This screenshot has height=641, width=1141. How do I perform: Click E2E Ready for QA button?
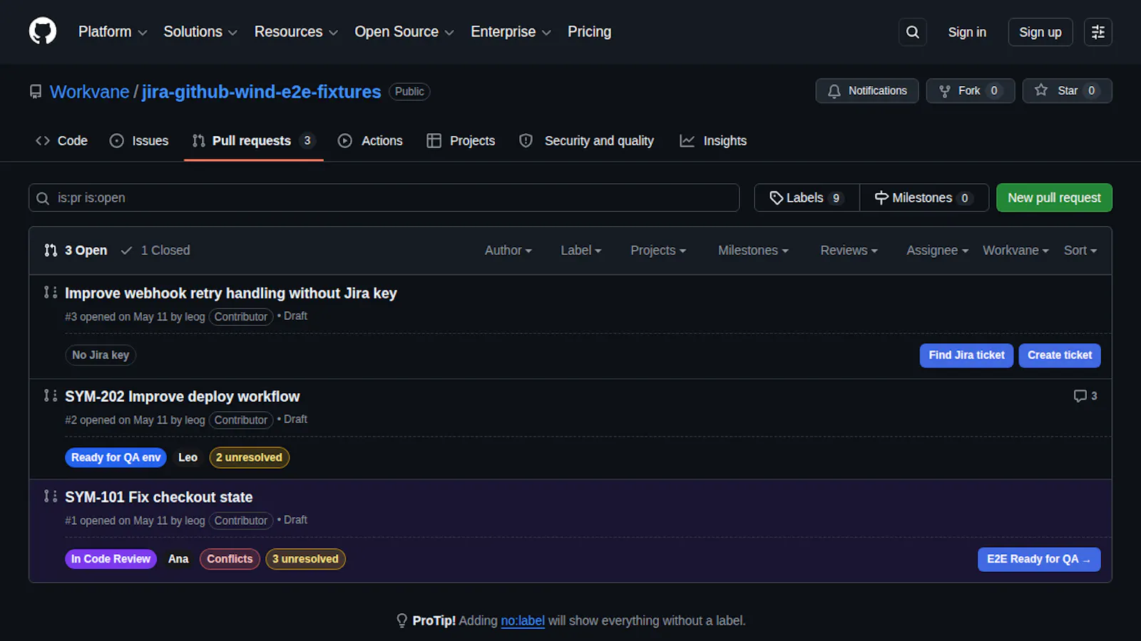(1039, 560)
